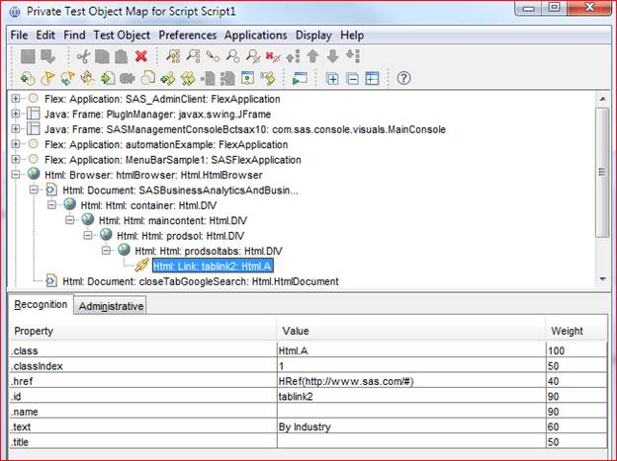The image size is (617, 461).
Task: Open the Preferences menu
Action: 188,35
